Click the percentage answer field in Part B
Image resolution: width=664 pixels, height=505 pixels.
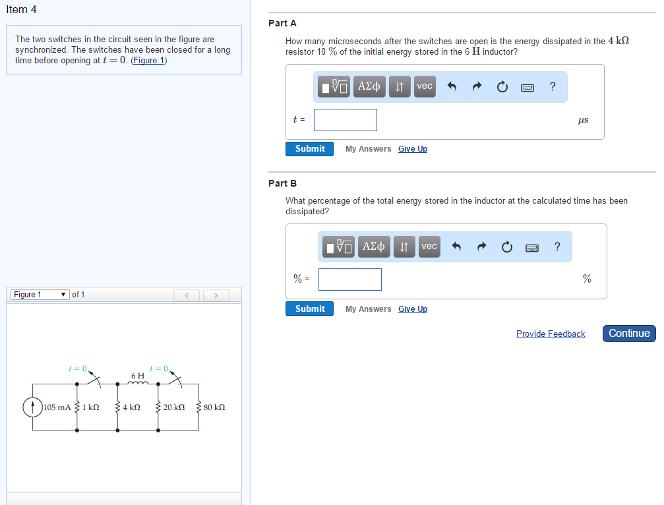(x=350, y=280)
